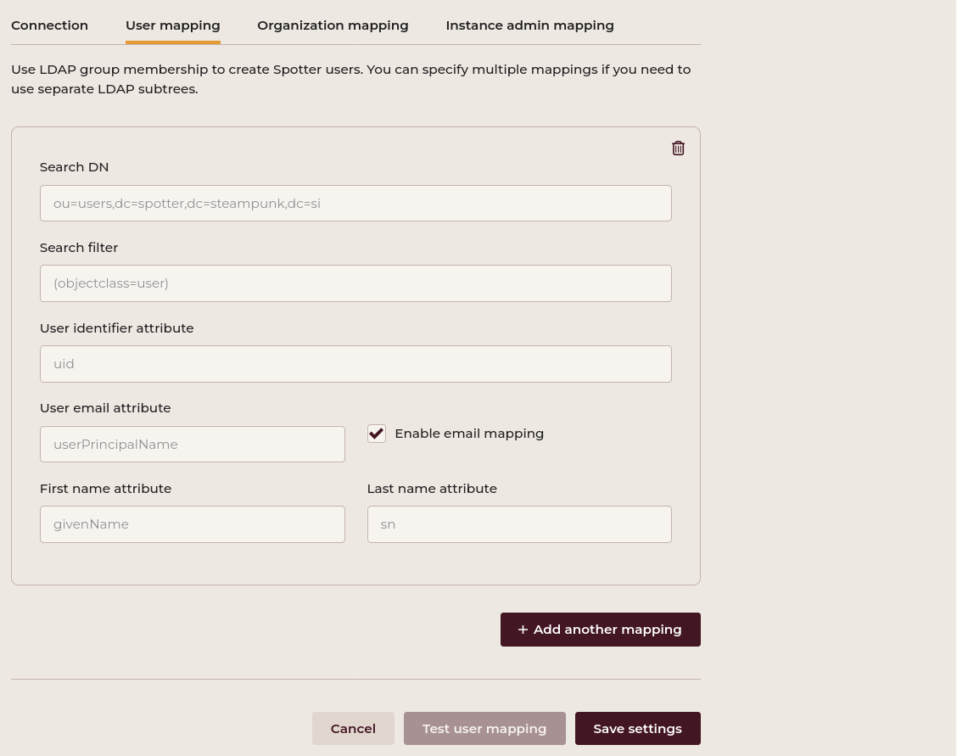Click the Enable email mapping label
Screen dimensions: 957x756
click(x=469, y=434)
